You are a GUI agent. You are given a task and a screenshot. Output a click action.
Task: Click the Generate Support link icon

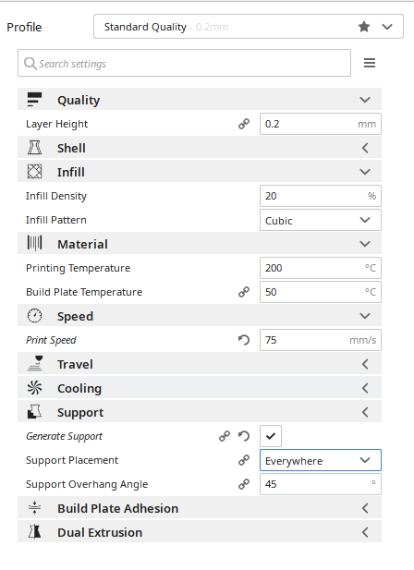point(225,436)
